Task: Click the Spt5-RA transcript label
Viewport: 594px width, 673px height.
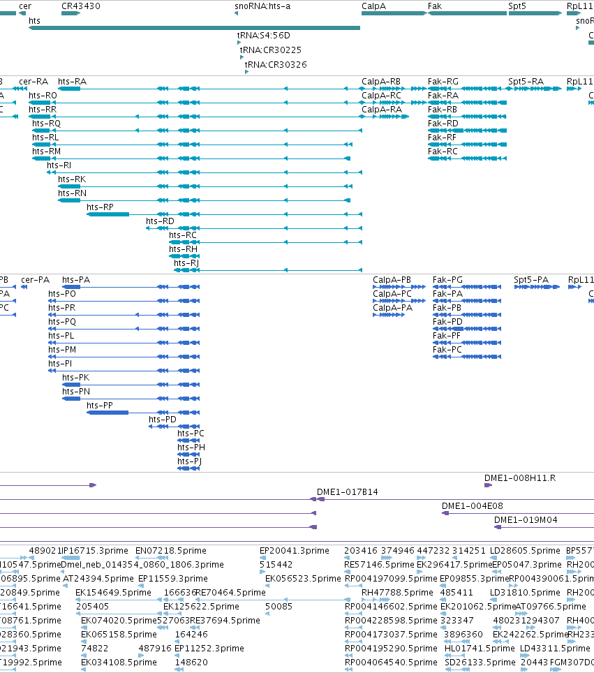Action: (x=526, y=82)
